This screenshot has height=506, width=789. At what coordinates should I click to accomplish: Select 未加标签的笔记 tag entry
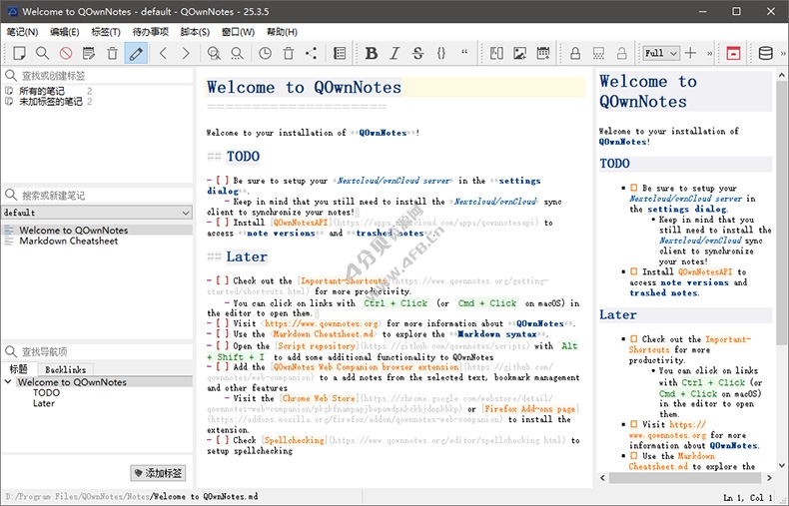click(x=50, y=102)
